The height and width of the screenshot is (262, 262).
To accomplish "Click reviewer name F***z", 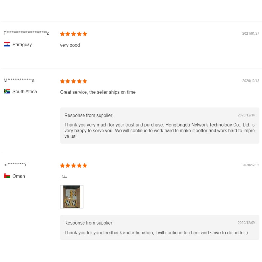I will [26, 33].
